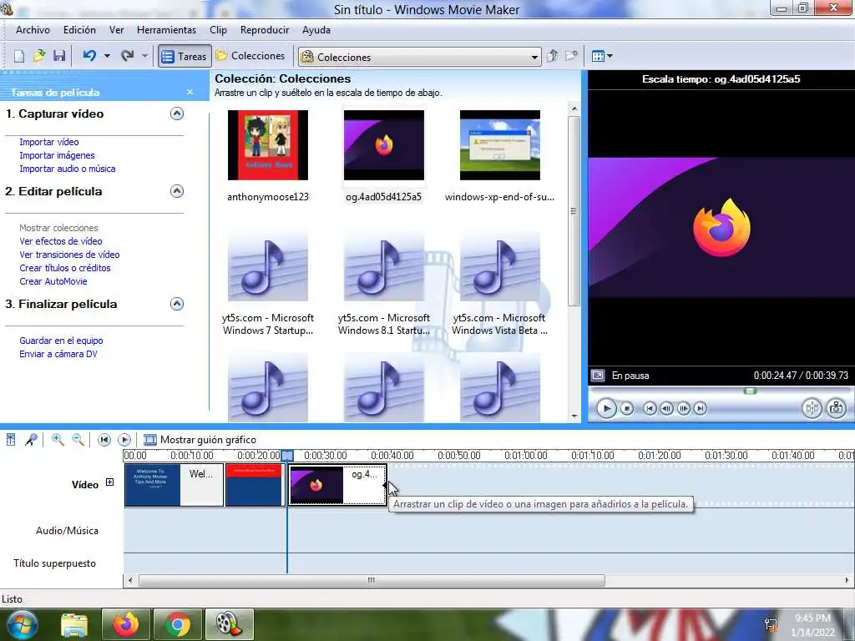This screenshot has height=641, width=855.
Task: Click the New Project toolbar icon
Action: pos(19,56)
